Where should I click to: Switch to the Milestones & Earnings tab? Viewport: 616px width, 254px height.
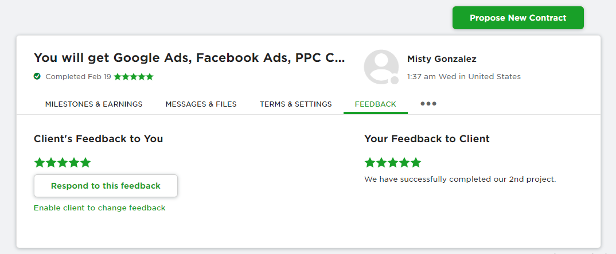[93, 104]
